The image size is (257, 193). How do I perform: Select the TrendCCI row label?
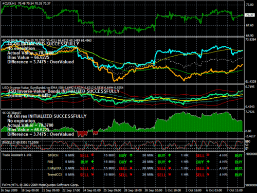pyautogui.click(x=54, y=174)
